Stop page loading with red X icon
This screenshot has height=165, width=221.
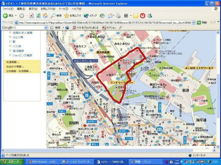point(31,16)
